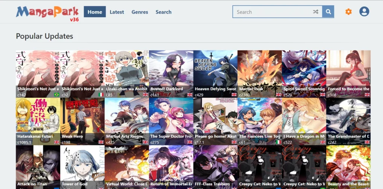Open Weak Hero title link

pyautogui.click(x=72, y=136)
